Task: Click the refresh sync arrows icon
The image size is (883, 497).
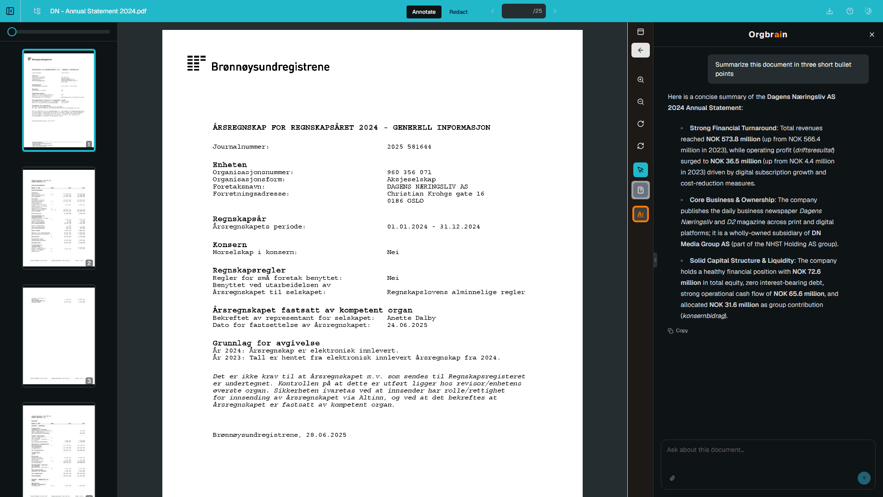Action: click(641, 146)
